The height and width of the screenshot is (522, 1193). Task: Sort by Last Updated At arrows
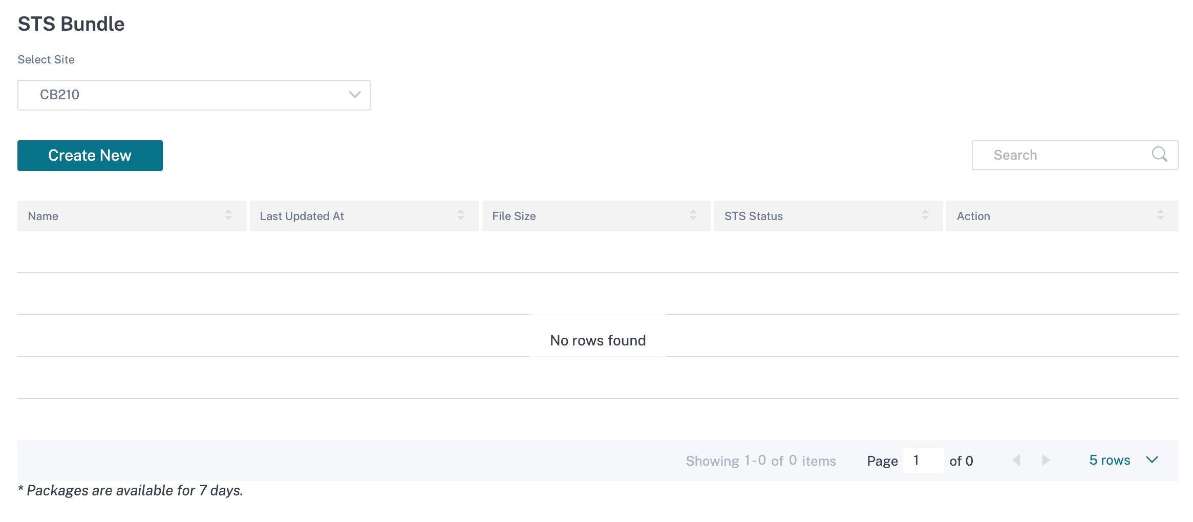tap(461, 215)
